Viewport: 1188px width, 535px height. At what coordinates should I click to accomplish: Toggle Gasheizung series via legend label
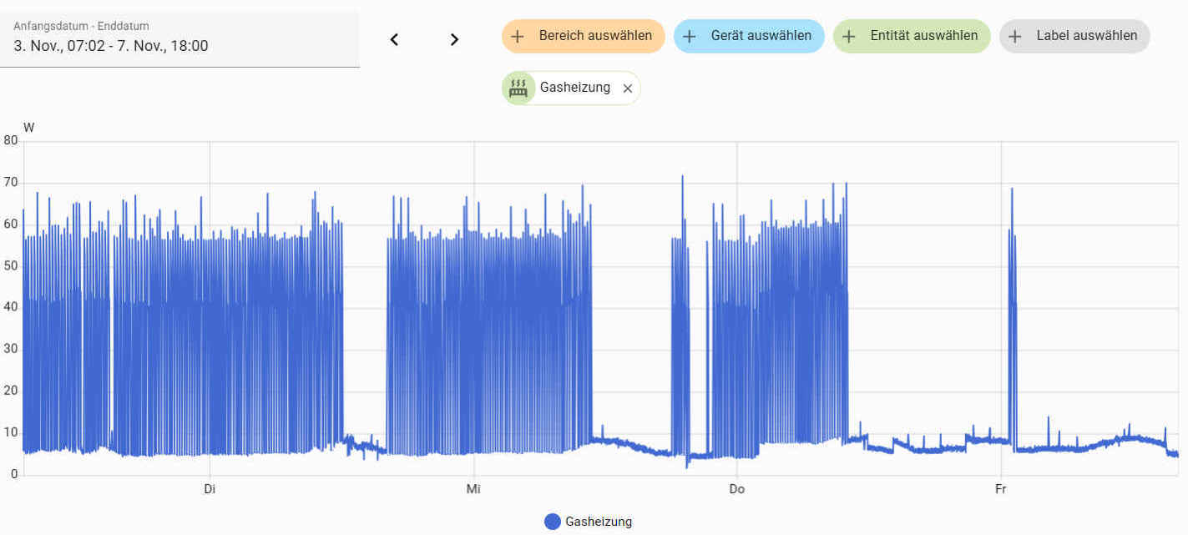click(x=599, y=522)
